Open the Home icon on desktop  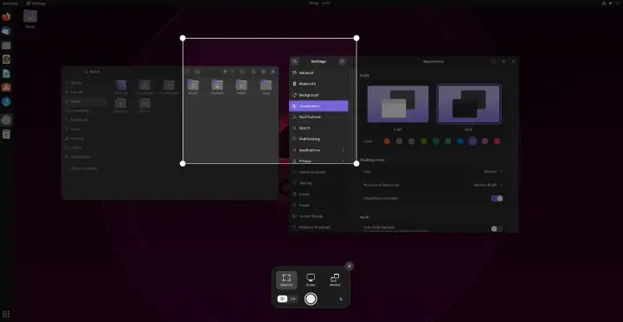[30, 19]
